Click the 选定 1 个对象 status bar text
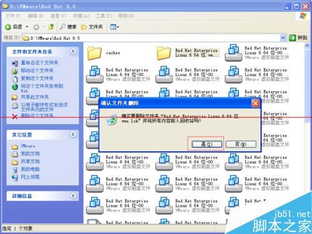The height and width of the screenshot is (234, 312). pos(17,228)
